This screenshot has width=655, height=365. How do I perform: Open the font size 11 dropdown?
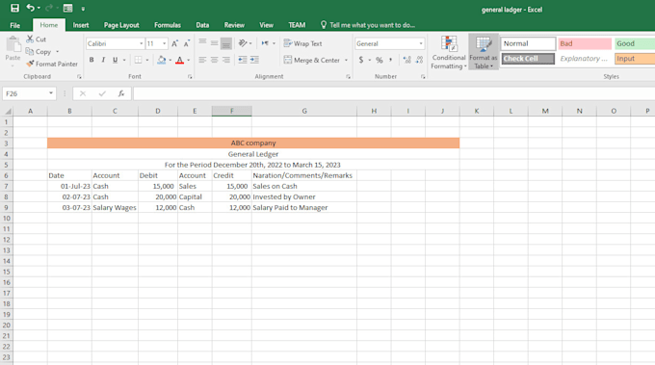(164, 44)
